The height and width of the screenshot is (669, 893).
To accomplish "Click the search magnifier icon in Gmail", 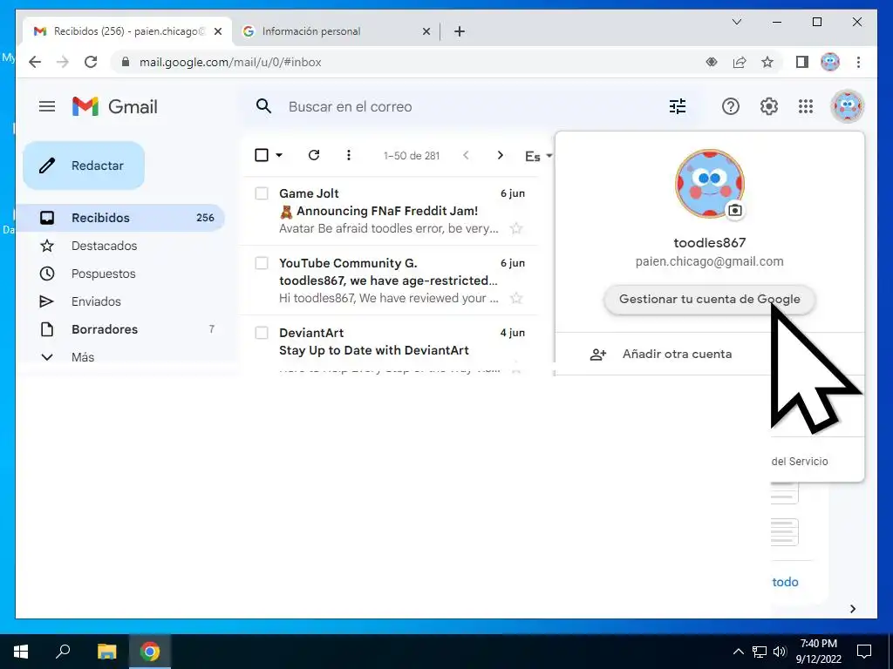I will (x=263, y=106).
